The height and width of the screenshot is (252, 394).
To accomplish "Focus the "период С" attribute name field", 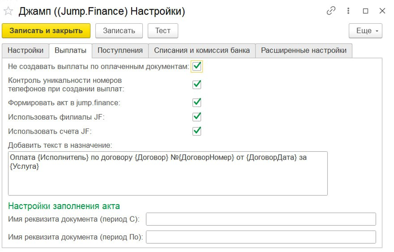I will [260, 219].
